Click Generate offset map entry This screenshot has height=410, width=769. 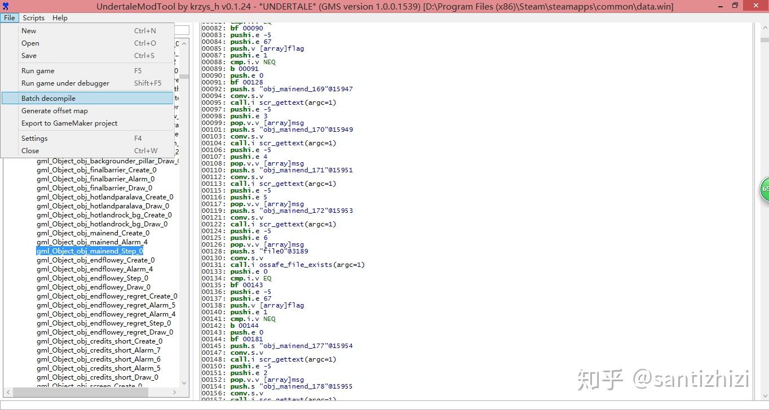[87, 111]
